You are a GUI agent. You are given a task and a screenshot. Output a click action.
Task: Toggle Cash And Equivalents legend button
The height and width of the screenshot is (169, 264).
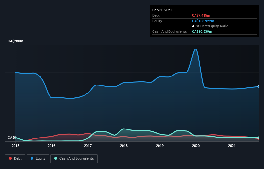74,159
